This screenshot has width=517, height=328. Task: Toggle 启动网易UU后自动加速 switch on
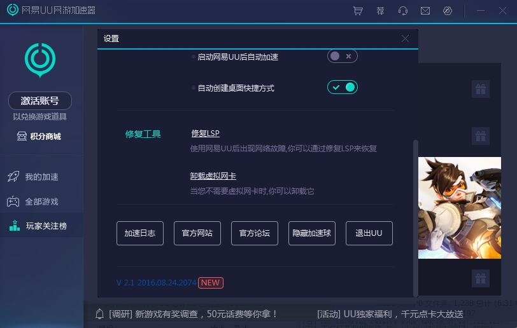click(x=343, y=57)
